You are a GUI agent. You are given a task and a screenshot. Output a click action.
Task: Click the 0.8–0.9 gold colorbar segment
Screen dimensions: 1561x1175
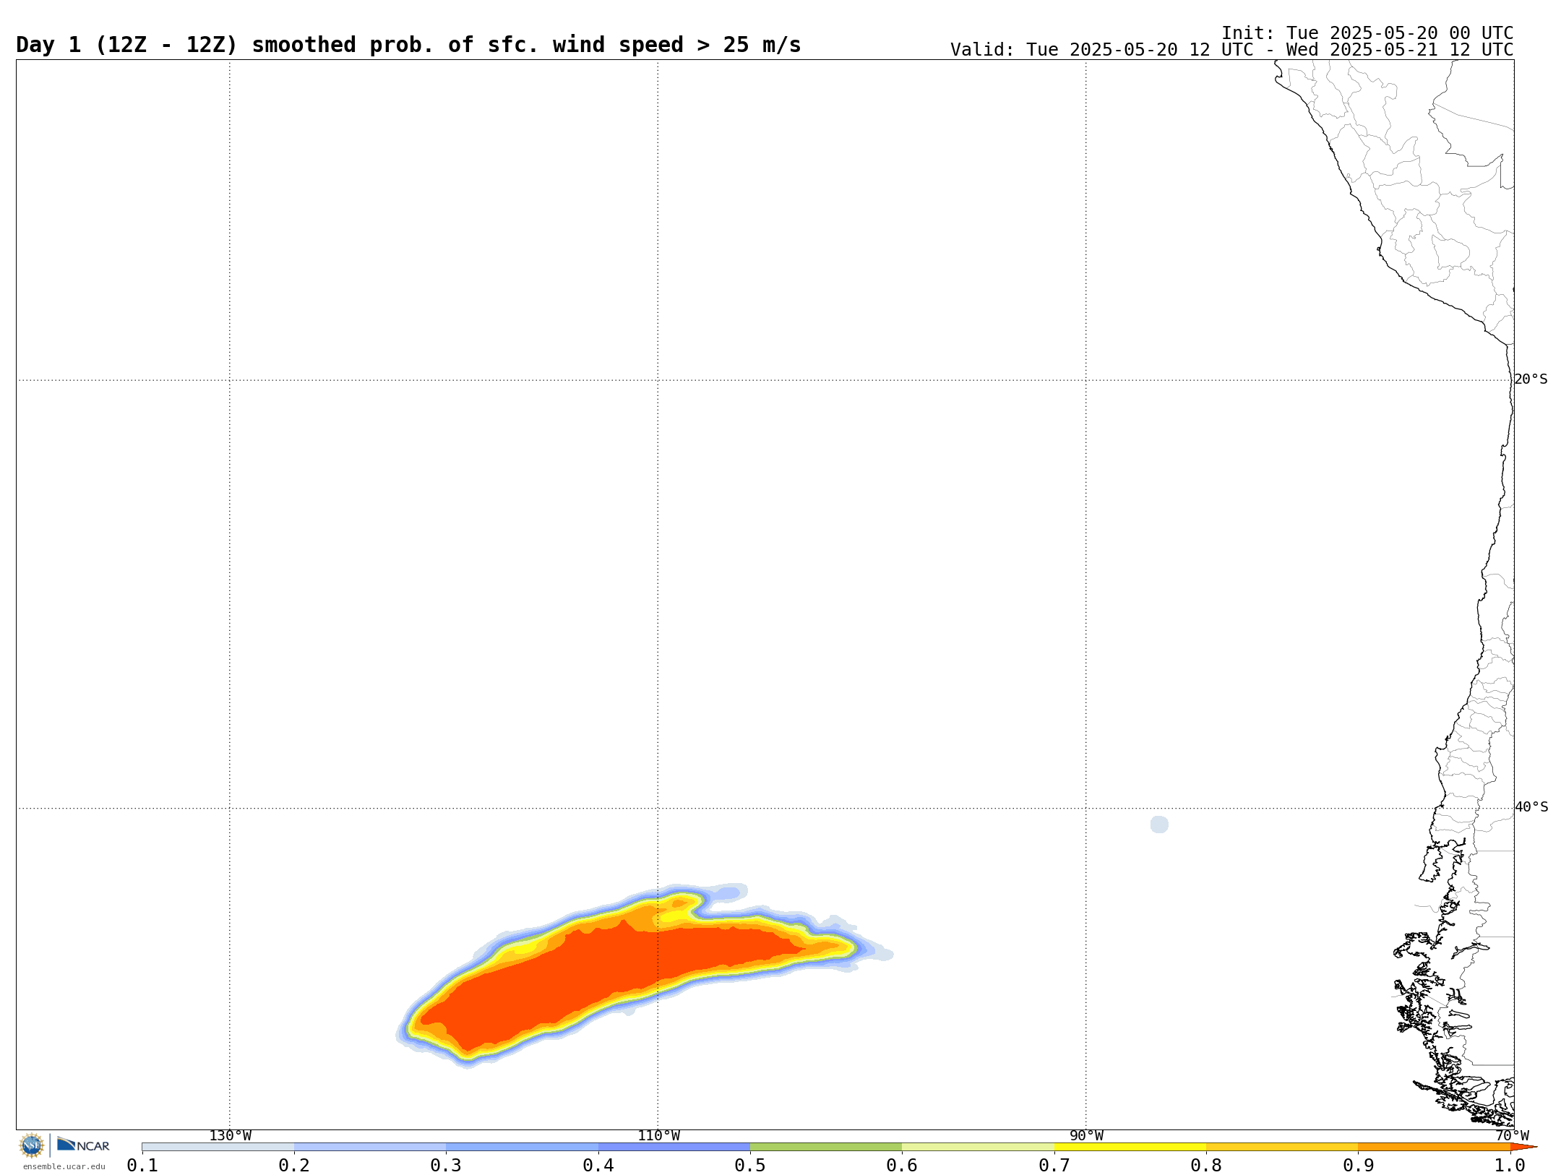point(1282,1147)
